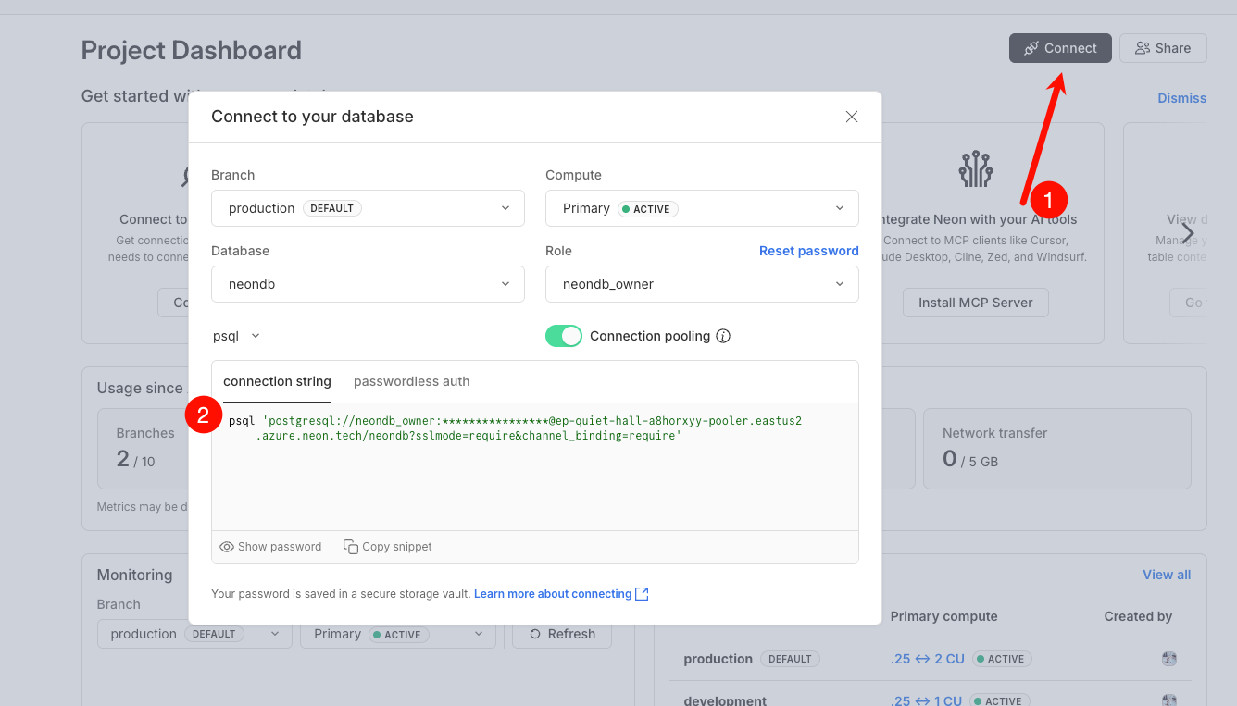Click the Project Dashboard heading
Viewport: 1237px width, 706px height.
coord(192,50)
